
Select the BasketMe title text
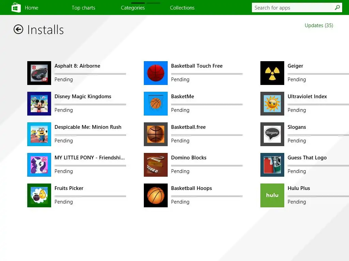coord(183,97)
